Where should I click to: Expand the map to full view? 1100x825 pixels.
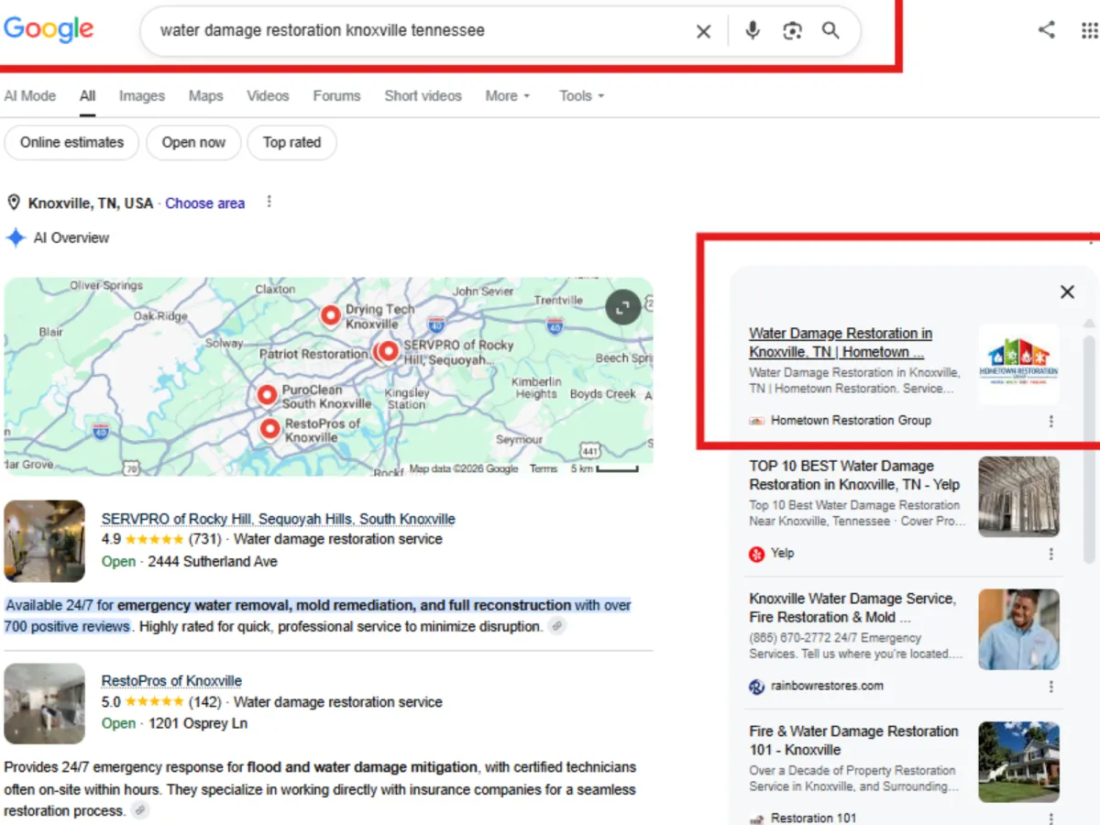coord(623,308)
